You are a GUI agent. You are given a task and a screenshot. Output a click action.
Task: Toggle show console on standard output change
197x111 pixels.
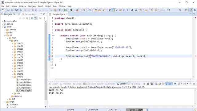pyautogui.click(x=167, y=84)
